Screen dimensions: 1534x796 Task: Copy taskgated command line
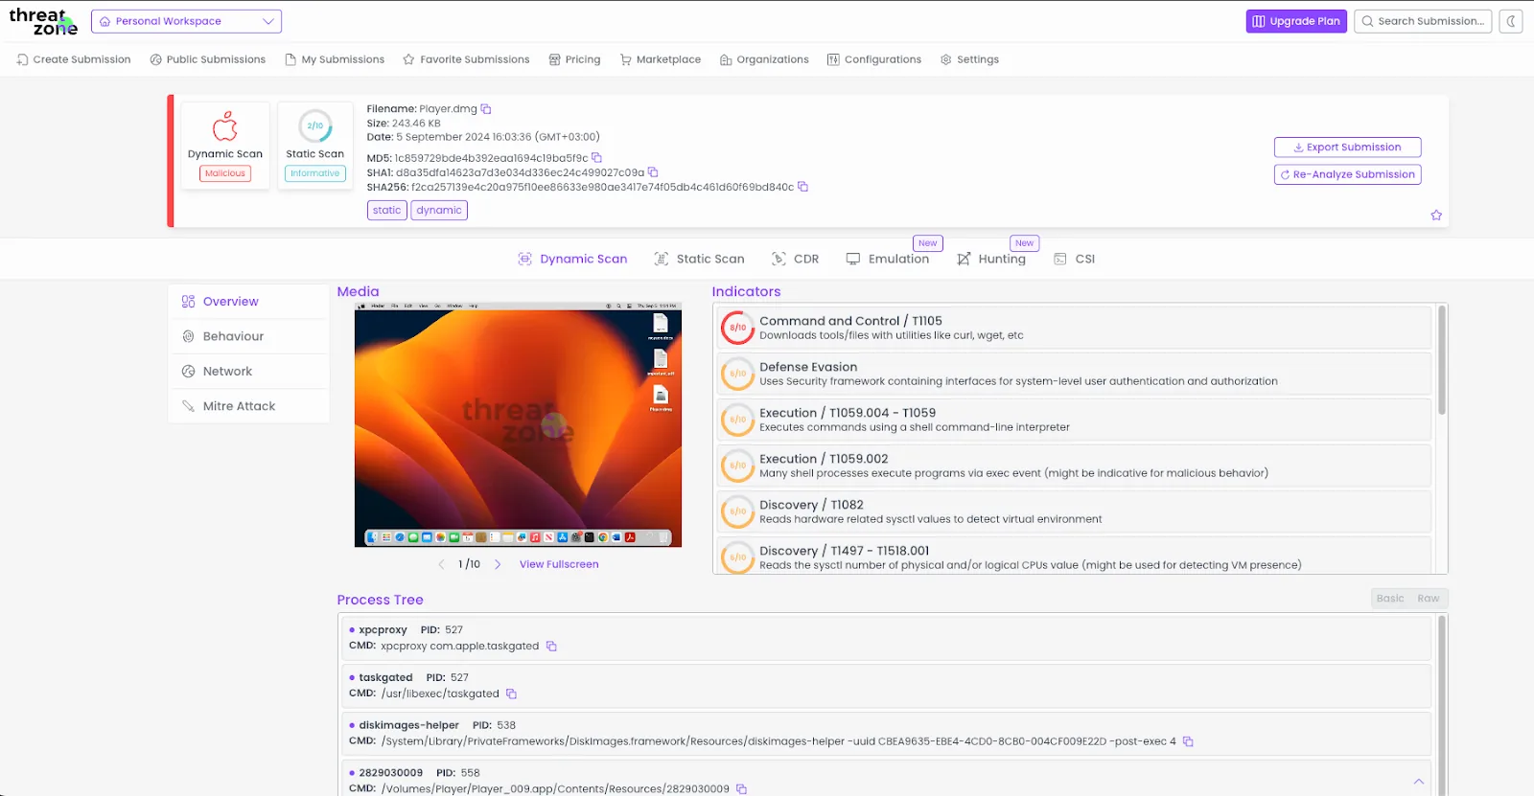point(511,694)
